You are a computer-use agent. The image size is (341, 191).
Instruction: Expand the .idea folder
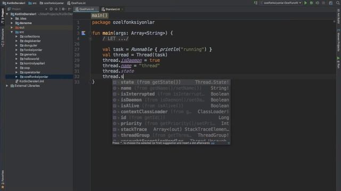click(x=12, y=19)
